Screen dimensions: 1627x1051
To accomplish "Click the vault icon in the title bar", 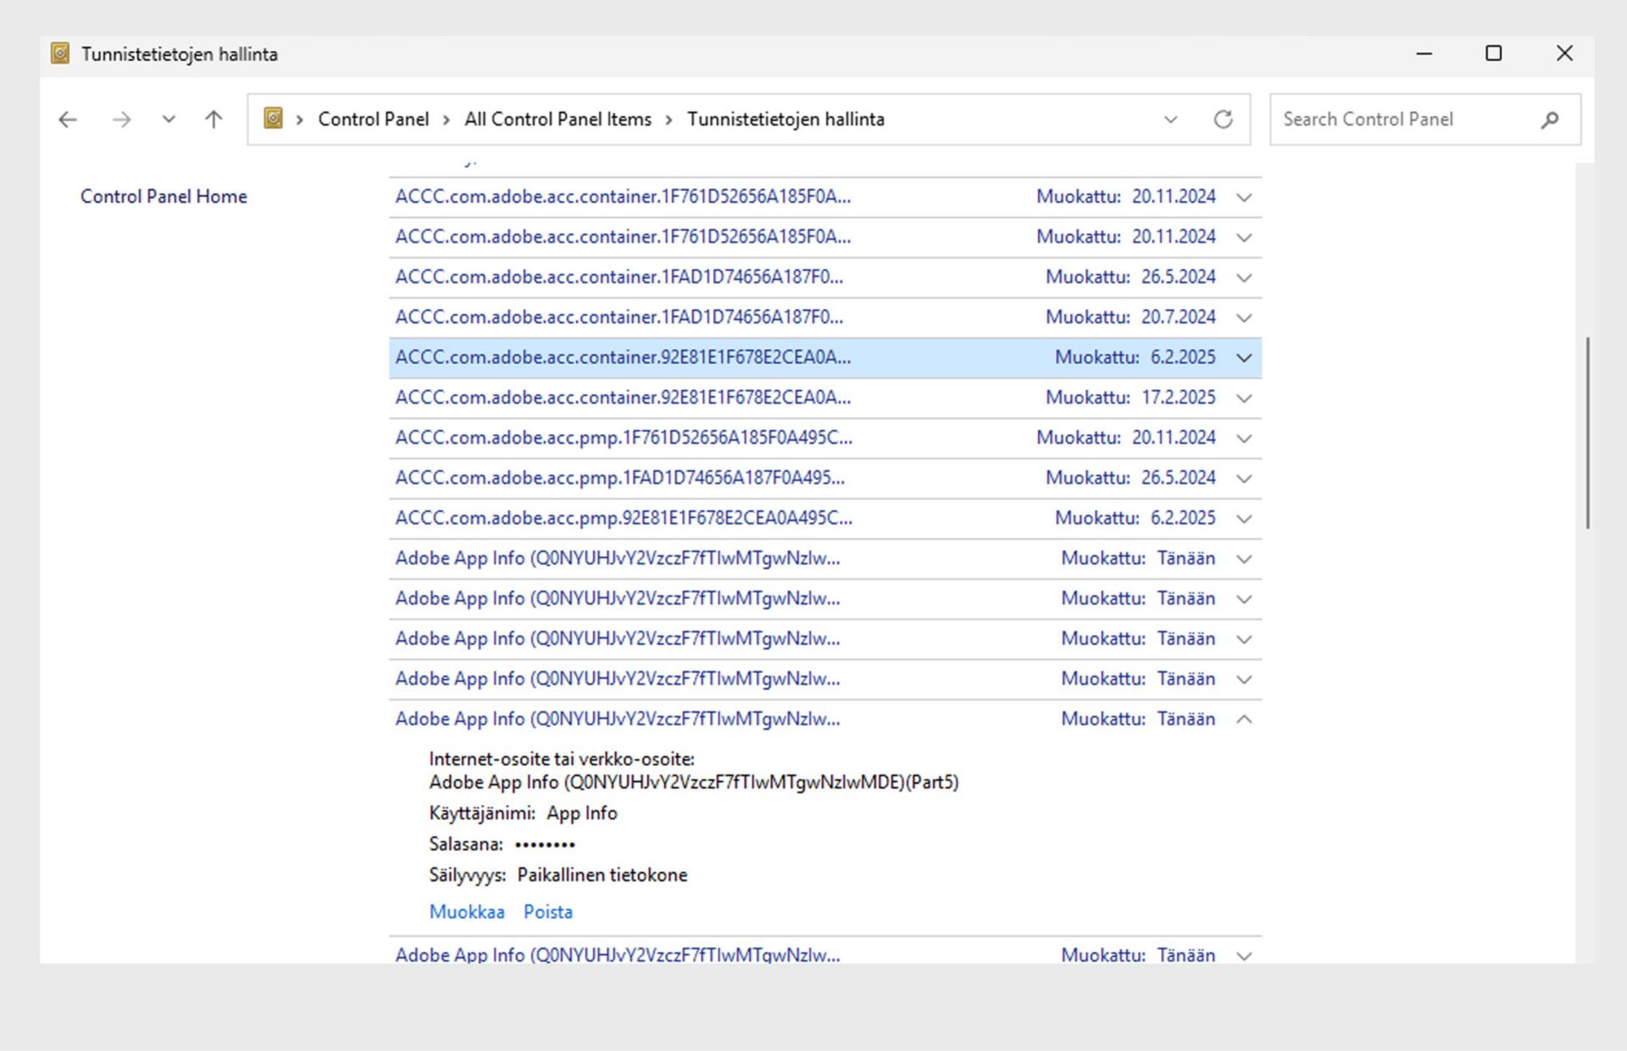I will [x=60, y=53].
